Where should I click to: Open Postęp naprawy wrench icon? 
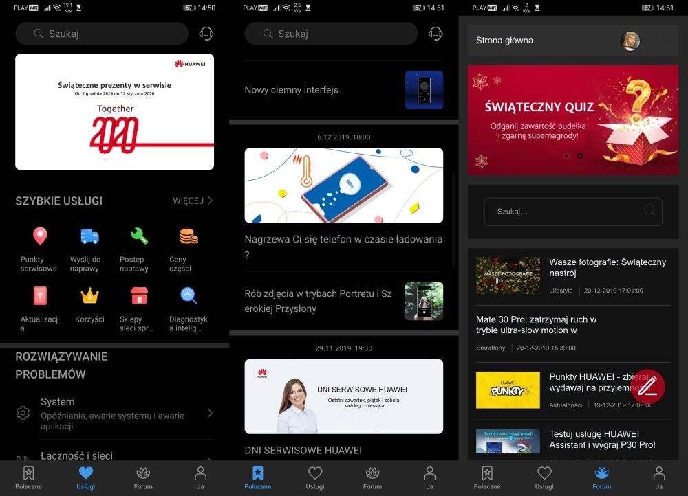point(139,236)
